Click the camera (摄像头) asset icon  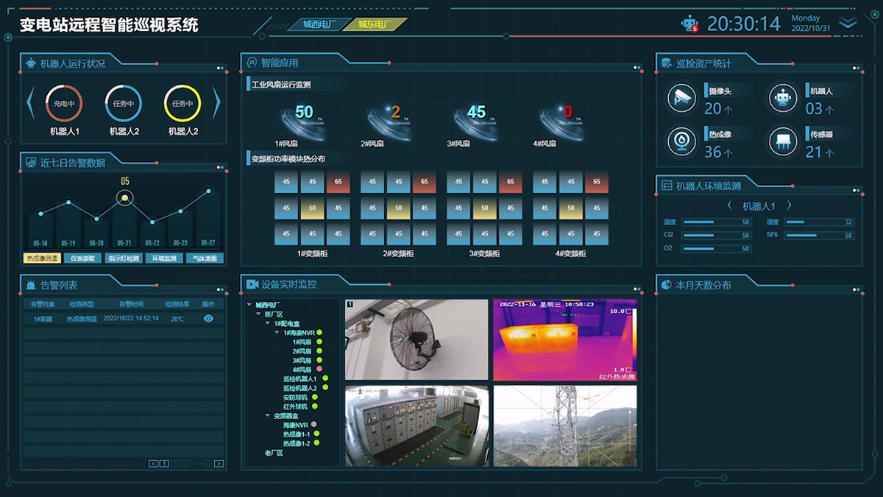681,99
